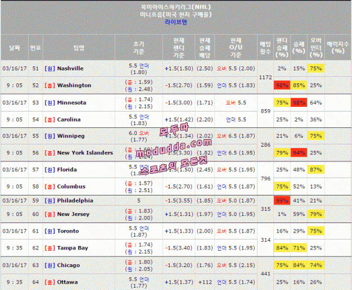Image resolution: width=352 pixels, height=290 pixels.
Task: Click Minnesota handicap -1.5(3.00)
Action: coord(179,103)
